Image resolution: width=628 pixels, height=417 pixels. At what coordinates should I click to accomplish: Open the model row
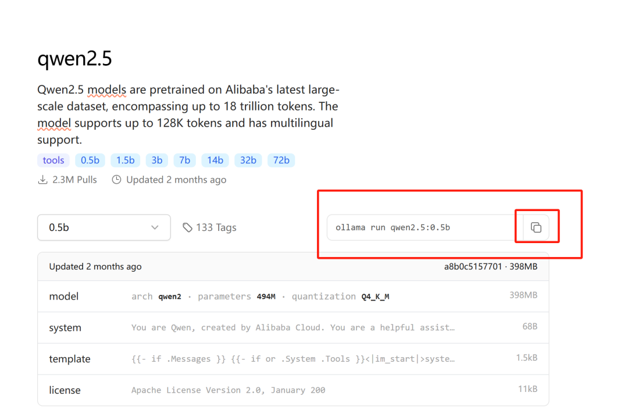point(293,297)
